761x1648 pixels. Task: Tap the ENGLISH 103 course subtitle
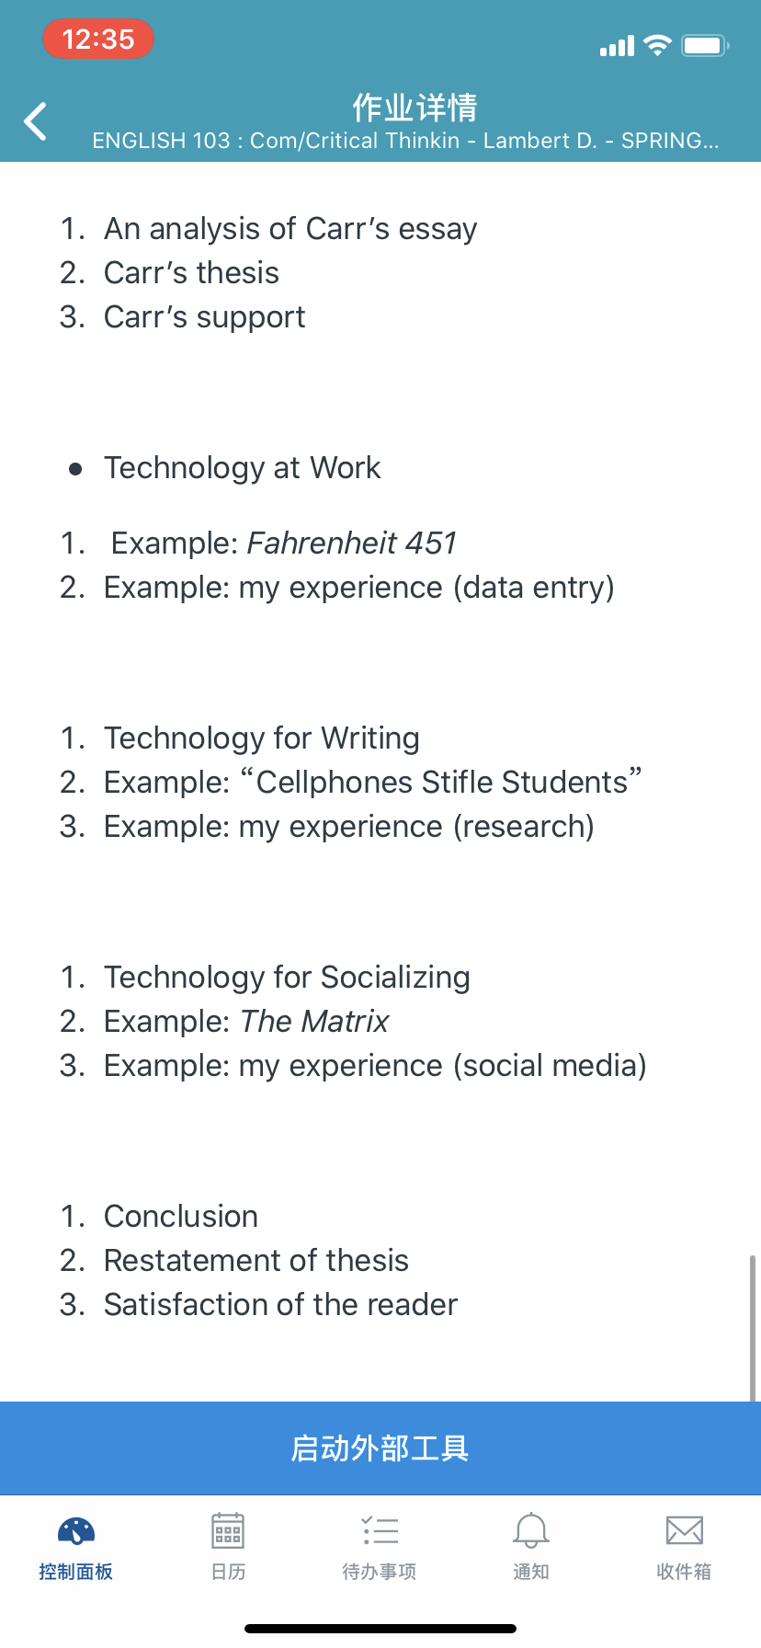[x=405, y=141]
